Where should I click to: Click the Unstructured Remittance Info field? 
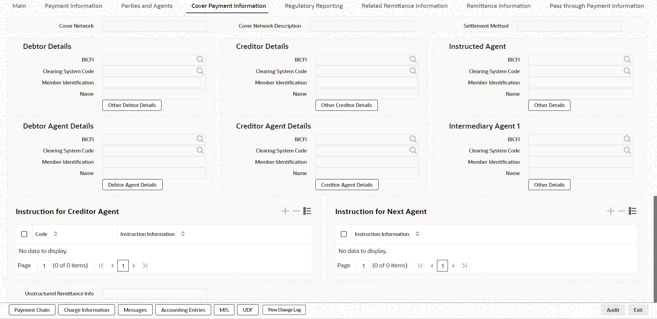click(x=154, y=294)
